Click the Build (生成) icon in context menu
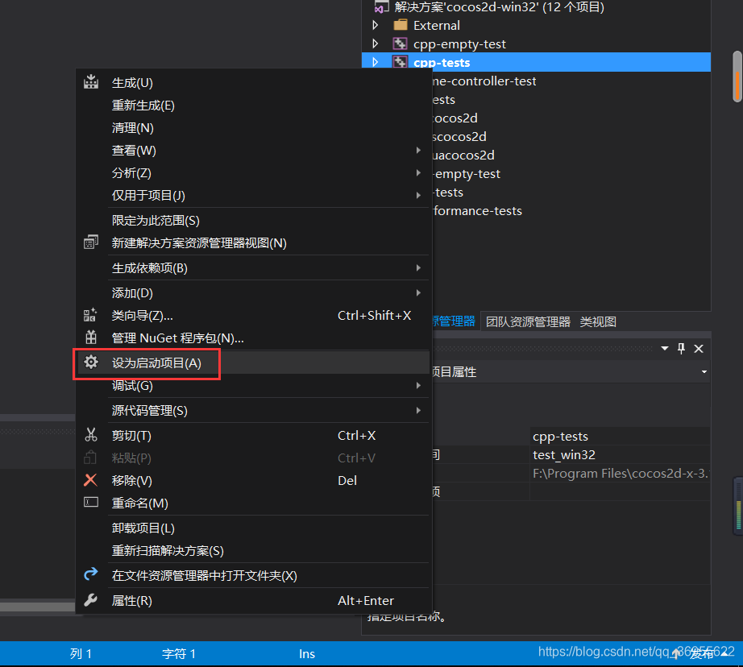Viewport: 743px width, 667px height. pos(91,82)
